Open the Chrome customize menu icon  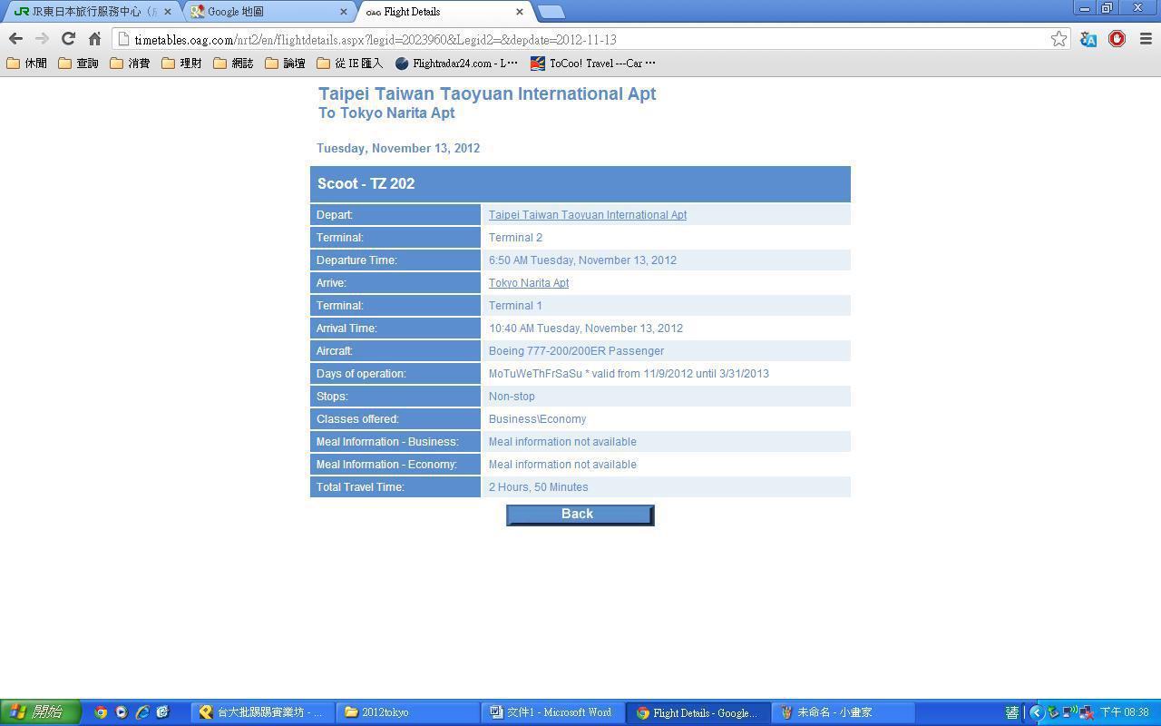click(1146, 39)
